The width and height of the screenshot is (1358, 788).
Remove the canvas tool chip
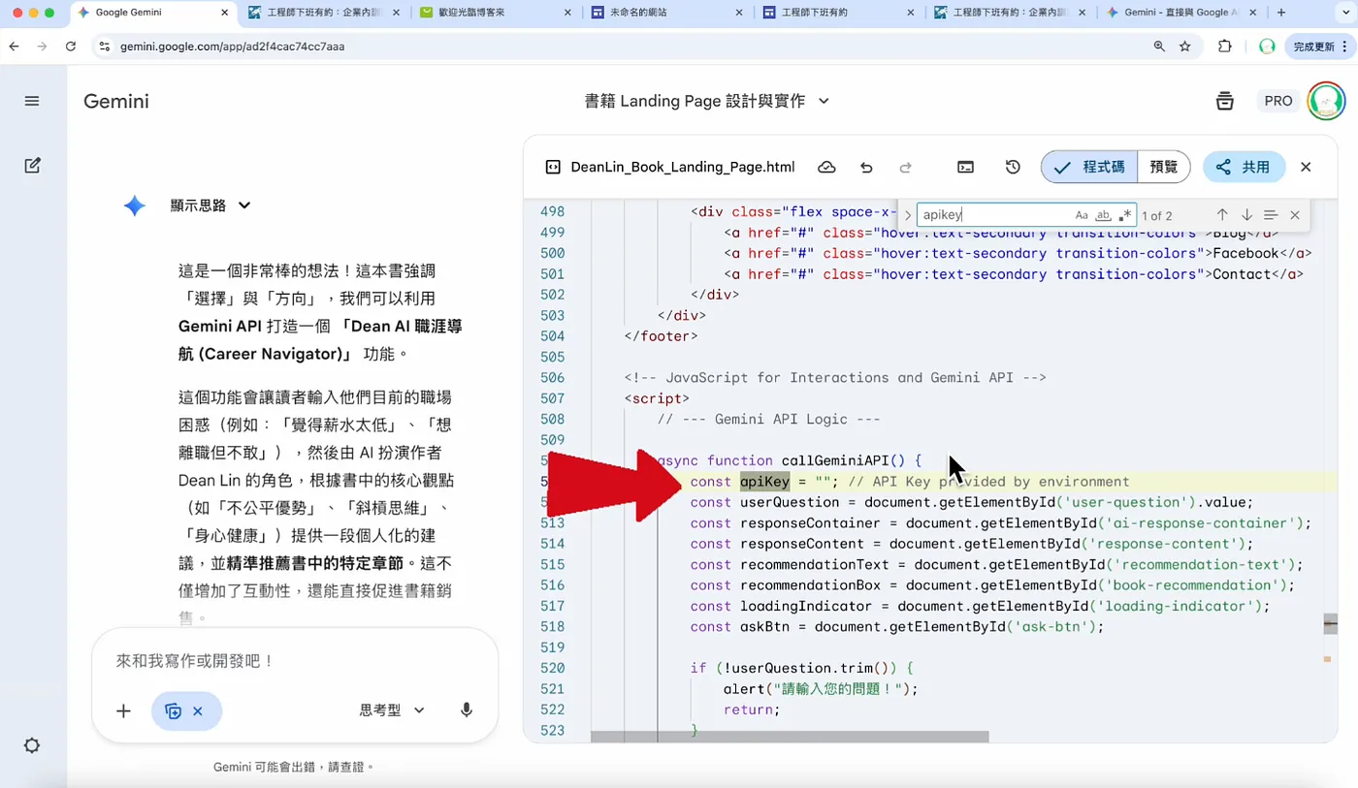point(198,710)
